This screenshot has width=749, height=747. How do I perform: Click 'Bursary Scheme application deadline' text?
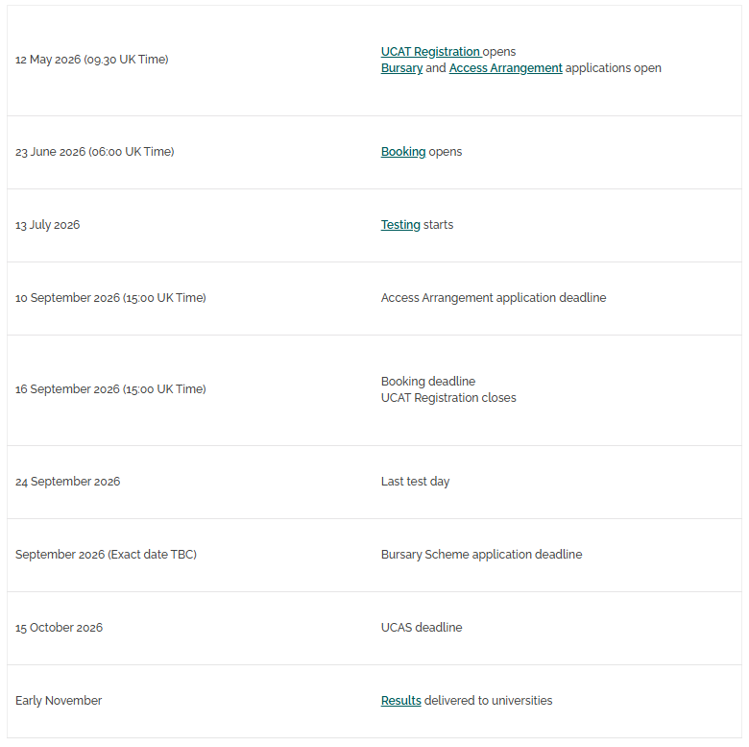point(481,555)
